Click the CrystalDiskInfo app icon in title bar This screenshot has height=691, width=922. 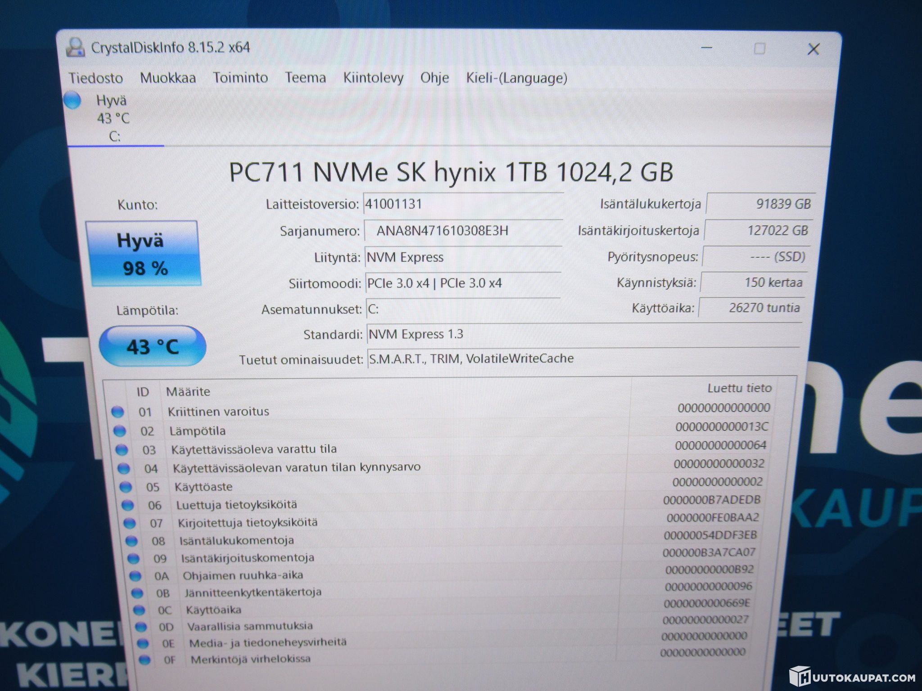click(x=75, y=47)
